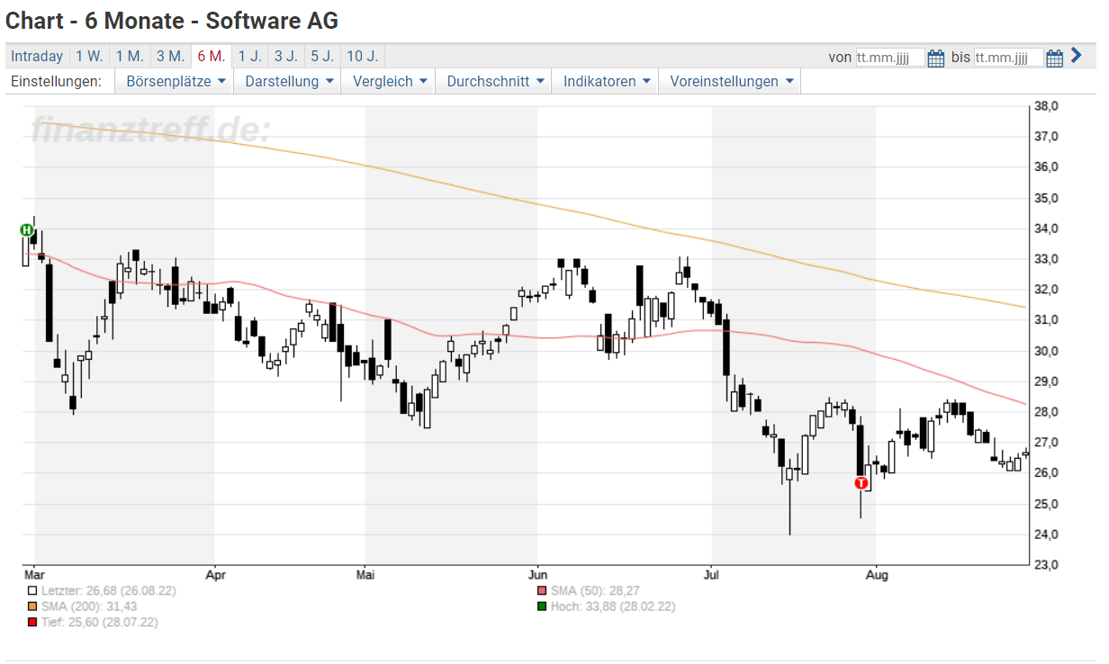
Task: Click the orange SMA (200) legend swatch
Action: 32,606
